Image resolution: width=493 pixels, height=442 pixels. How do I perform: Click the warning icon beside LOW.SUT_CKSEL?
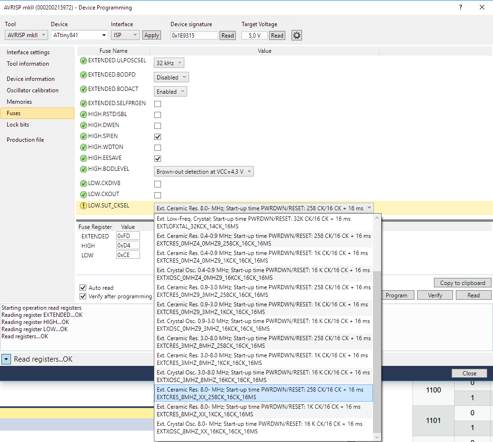[x=83, y=206]
